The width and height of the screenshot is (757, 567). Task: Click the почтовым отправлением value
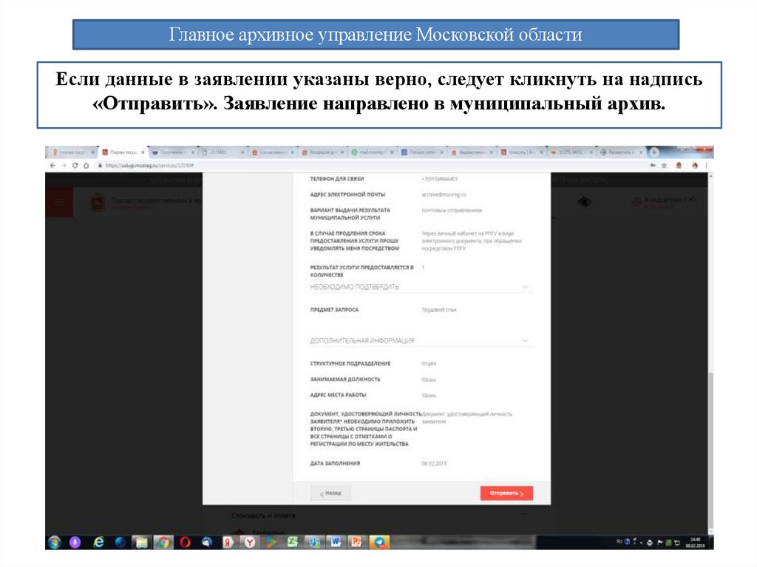(452, 211)
